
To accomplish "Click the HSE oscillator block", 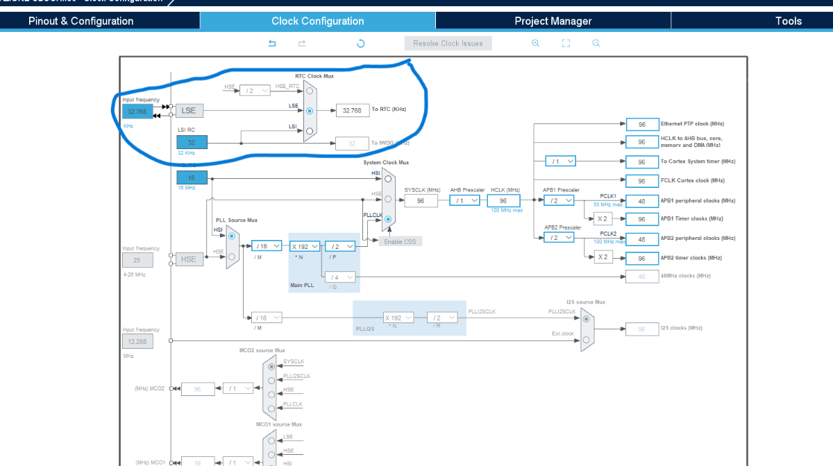I will click(x=189, y=259).
